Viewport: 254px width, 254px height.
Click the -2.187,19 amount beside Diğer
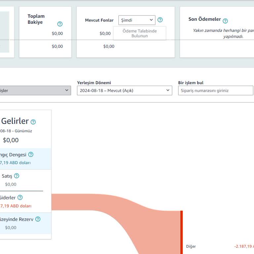coord(244,246)
